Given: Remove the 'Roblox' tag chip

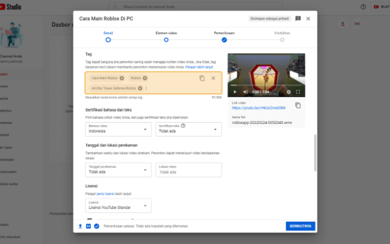Looking at the screenshot, I should tap(145, 78).
